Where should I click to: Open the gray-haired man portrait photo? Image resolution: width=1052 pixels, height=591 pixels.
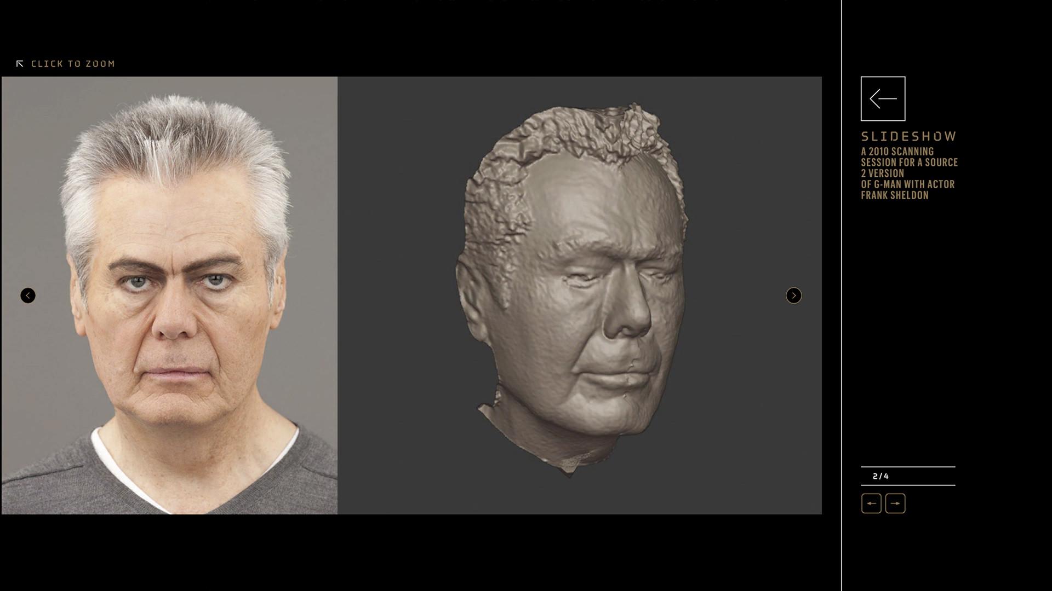pyautogui.click(x=169, y=296)
